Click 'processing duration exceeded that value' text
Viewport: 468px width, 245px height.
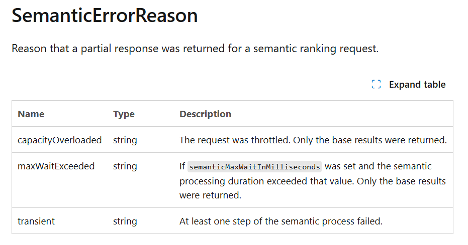pyautogui.click(x=266, y=181)
